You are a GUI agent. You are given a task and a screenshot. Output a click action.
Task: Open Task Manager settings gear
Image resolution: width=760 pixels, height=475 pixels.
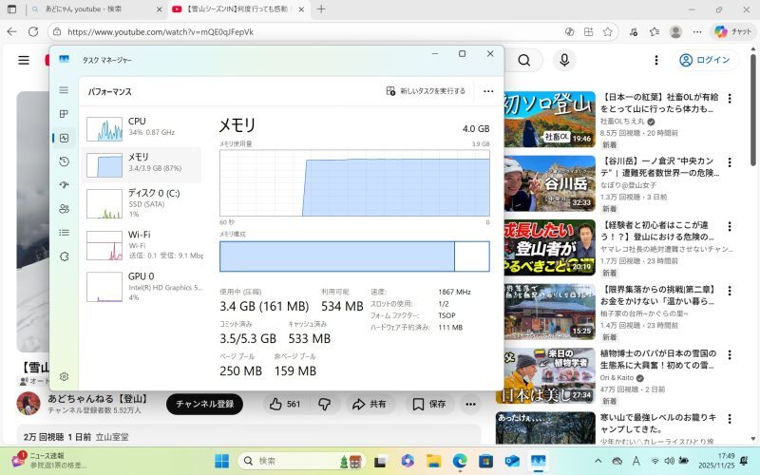pos(64,376)
